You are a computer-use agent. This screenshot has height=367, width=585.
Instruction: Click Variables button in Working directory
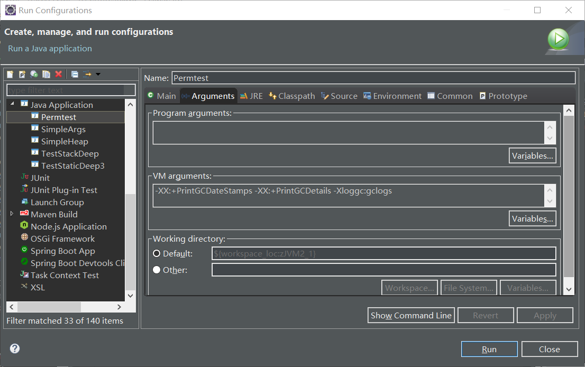[x=528, y=288]
